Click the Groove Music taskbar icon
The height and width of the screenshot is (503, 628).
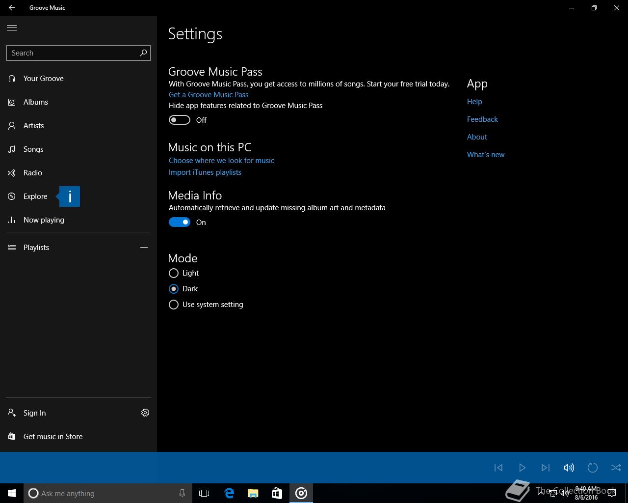[x=301, y=493]
